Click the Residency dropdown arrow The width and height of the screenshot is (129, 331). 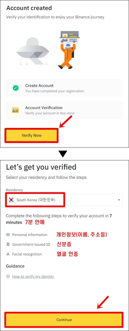(x=119, y=200)
